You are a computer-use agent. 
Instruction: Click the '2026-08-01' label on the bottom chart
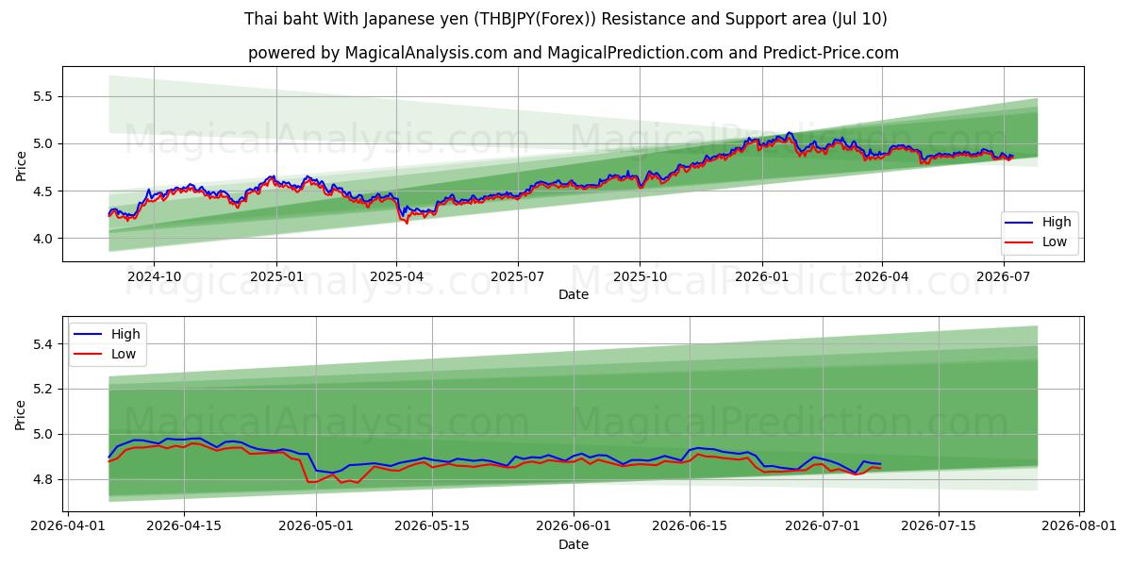[x=1078, y=526]
